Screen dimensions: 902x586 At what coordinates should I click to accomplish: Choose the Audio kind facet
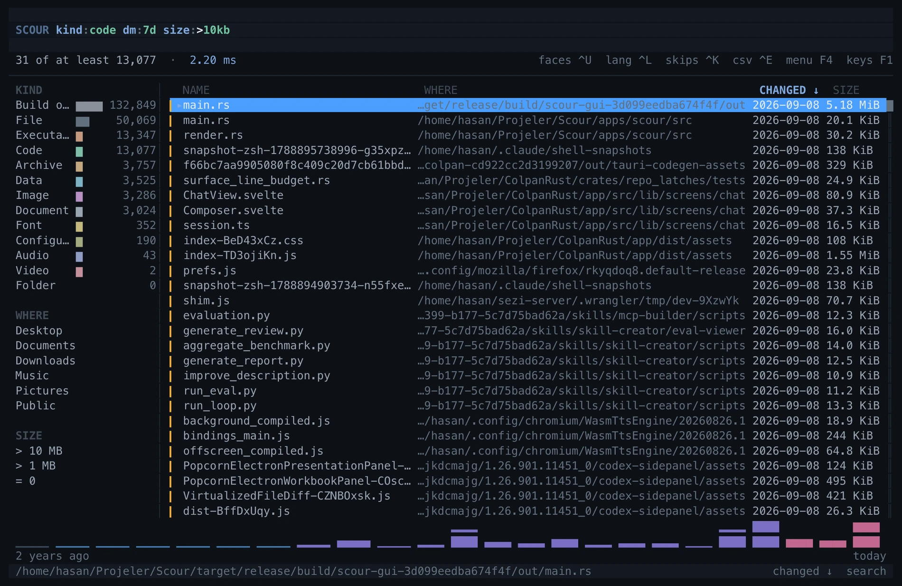[x=85, y=255]
